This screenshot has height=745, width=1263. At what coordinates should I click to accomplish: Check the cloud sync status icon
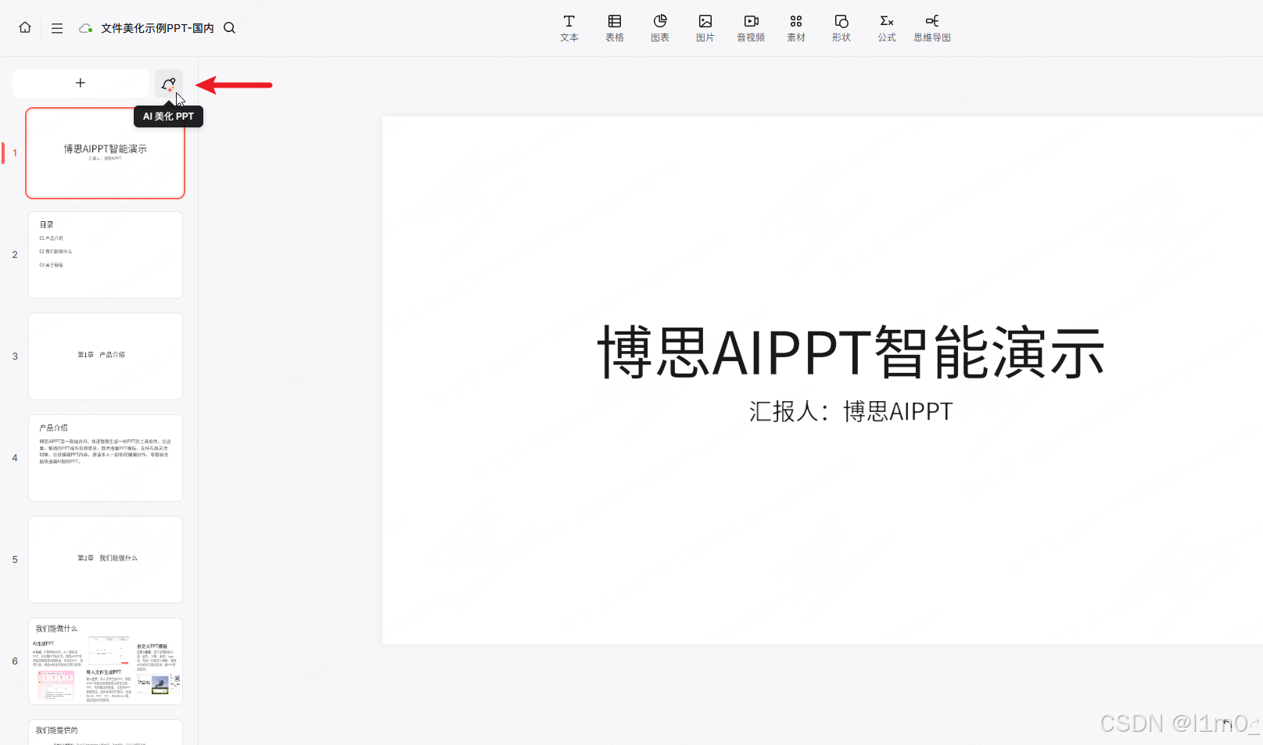tap(86, 28)
